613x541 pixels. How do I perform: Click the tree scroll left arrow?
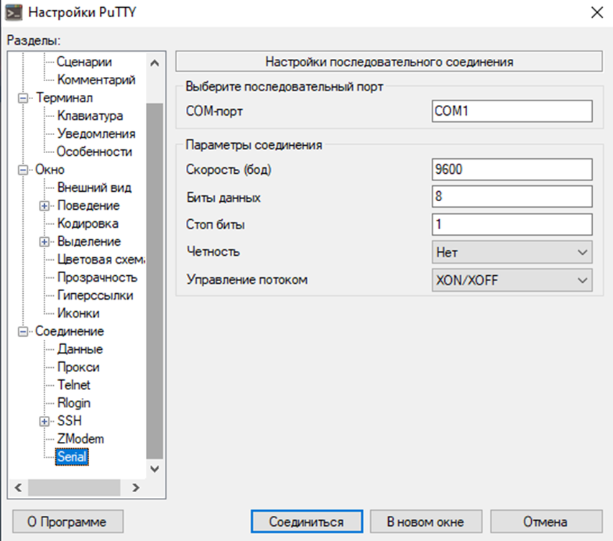[x=18, y=488]
